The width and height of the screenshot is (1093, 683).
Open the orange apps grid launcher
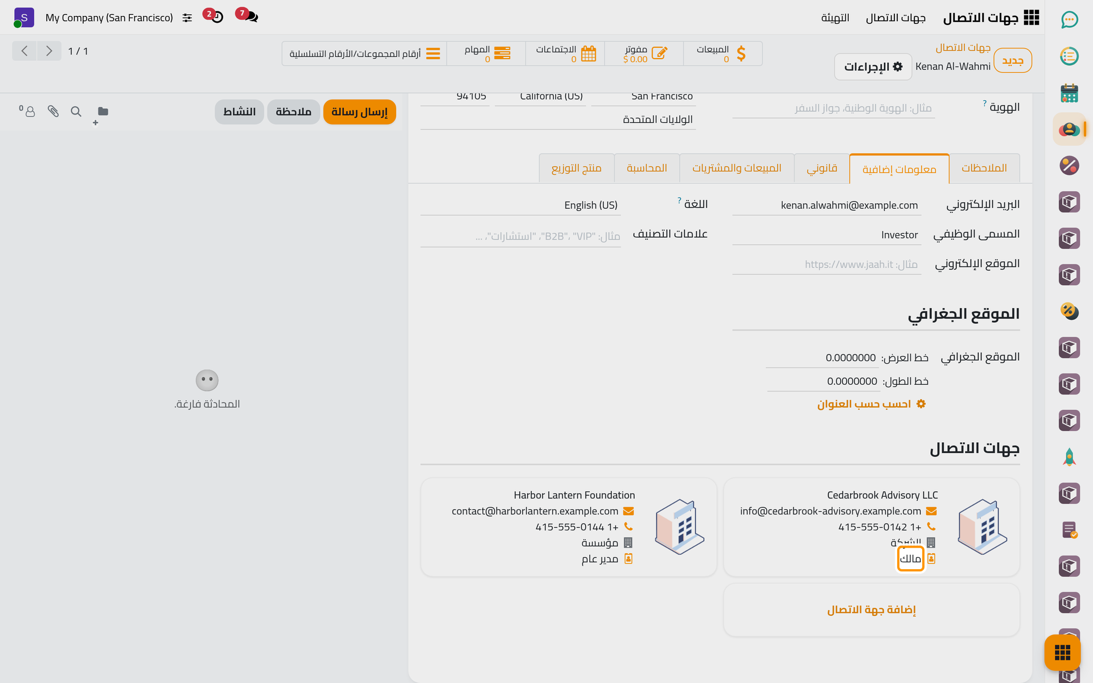(x=1062, y=652)
